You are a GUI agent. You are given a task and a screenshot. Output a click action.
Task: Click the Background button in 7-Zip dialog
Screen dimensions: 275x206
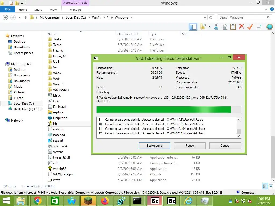coord(154,146)
